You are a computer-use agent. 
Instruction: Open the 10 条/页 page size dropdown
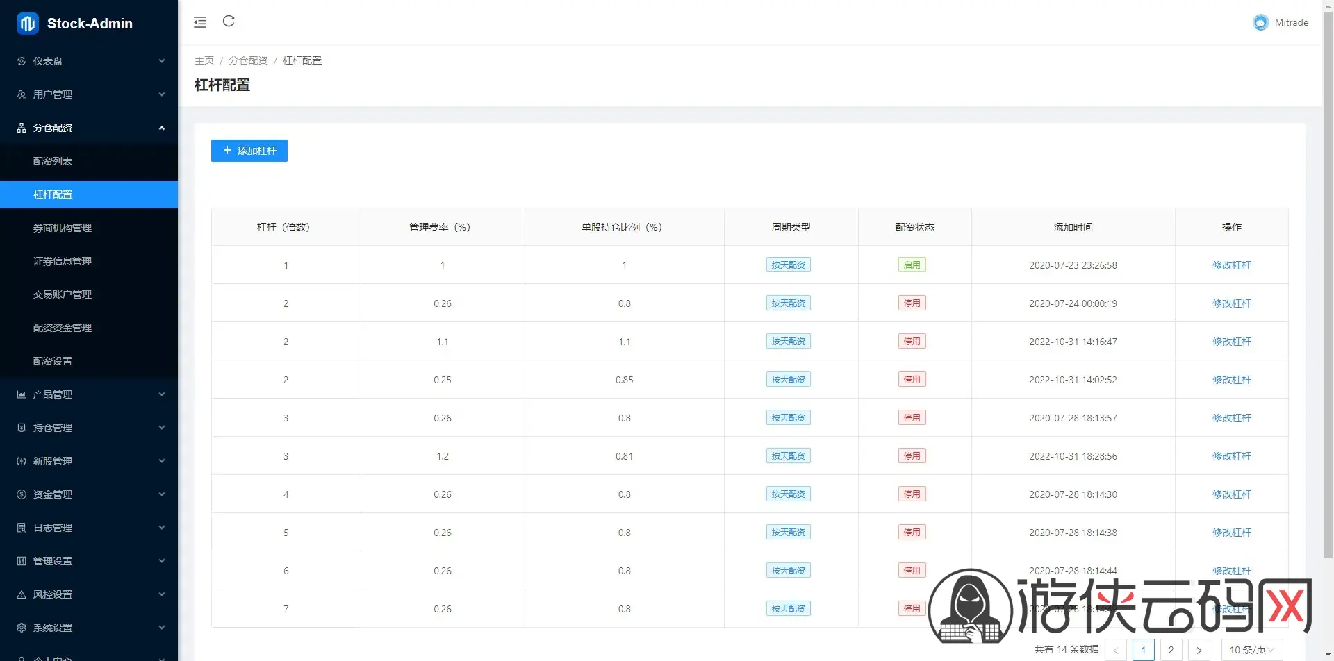(x=1252, y=650)
